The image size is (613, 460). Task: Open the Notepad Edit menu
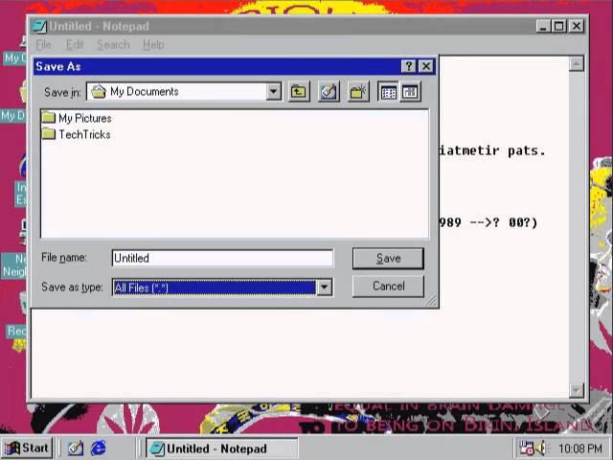point(75,45)
